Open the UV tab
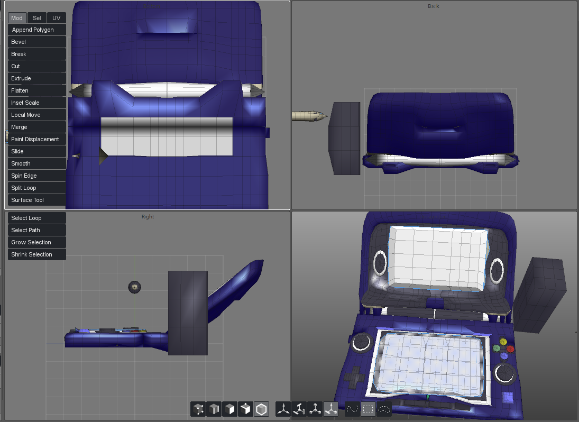The height and width of the screenshot is (422, 579). coord(57,18)
